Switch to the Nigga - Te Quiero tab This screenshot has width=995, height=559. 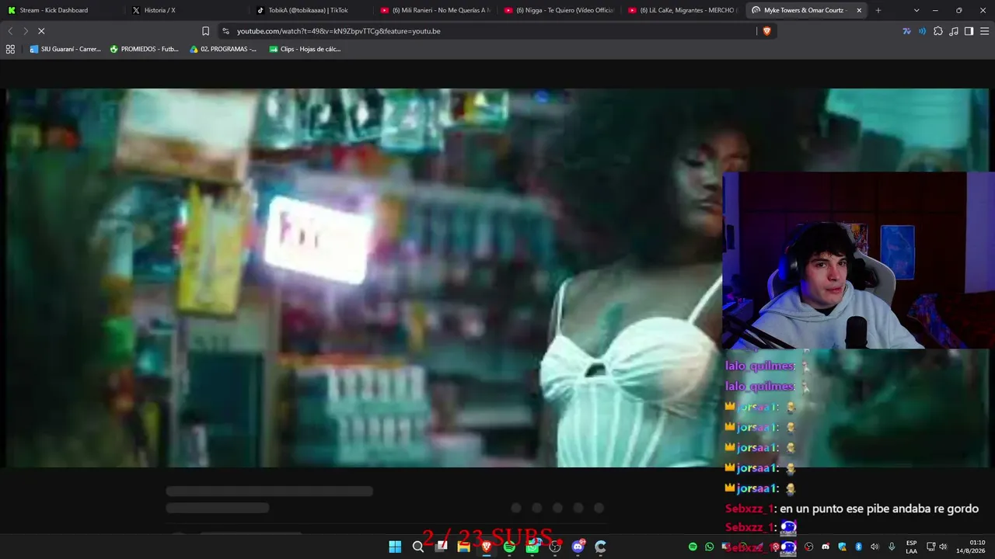tap(559, 10)
